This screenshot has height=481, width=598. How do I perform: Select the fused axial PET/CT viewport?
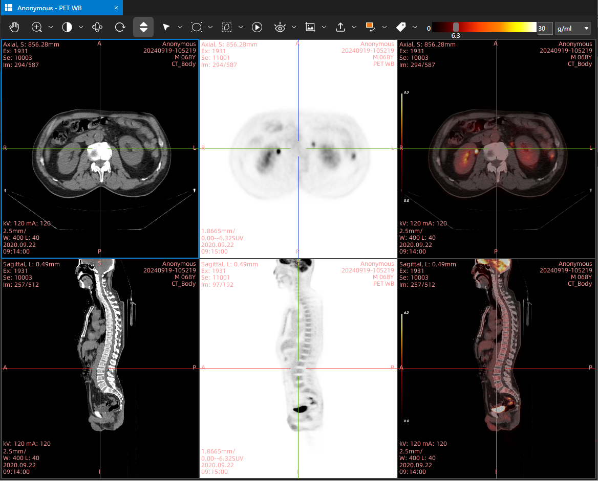tap(496, 149)
